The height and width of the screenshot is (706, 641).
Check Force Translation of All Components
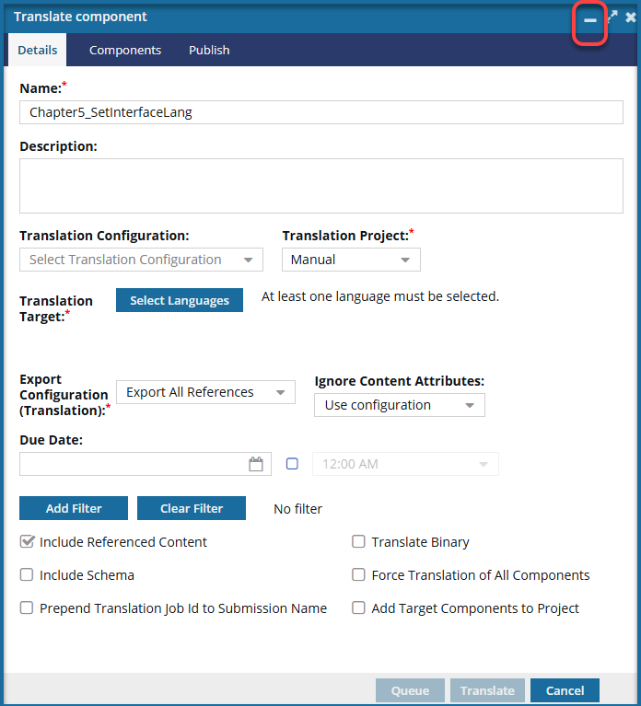pos(359,575)
